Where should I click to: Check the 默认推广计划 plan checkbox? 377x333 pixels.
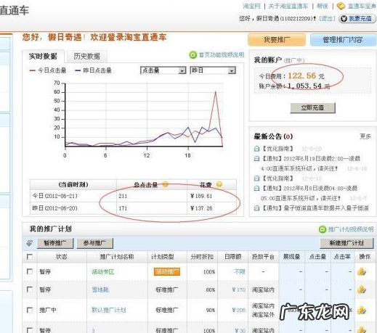[30, 310]
